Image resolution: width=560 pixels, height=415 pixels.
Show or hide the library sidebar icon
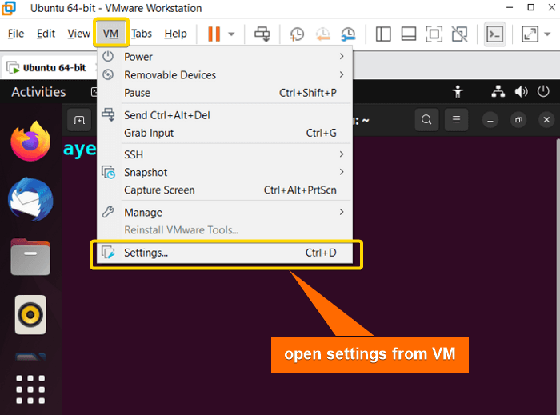(383, 34)
